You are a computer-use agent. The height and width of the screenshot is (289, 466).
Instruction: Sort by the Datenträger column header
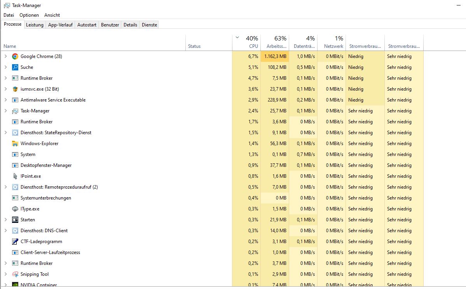click(303, 42)
